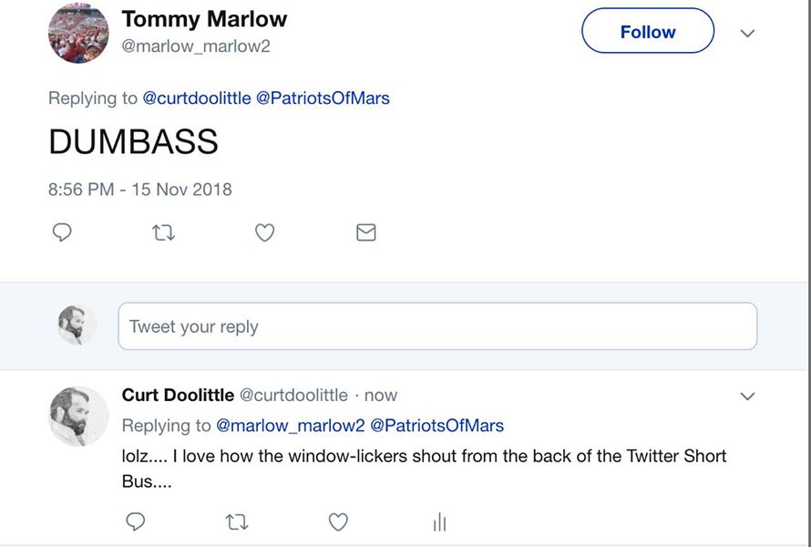This screenshot has height=547, width=811.
Task: Open Curt Doolittle's avatar on his reply
Action: click(x=78, y=417)
